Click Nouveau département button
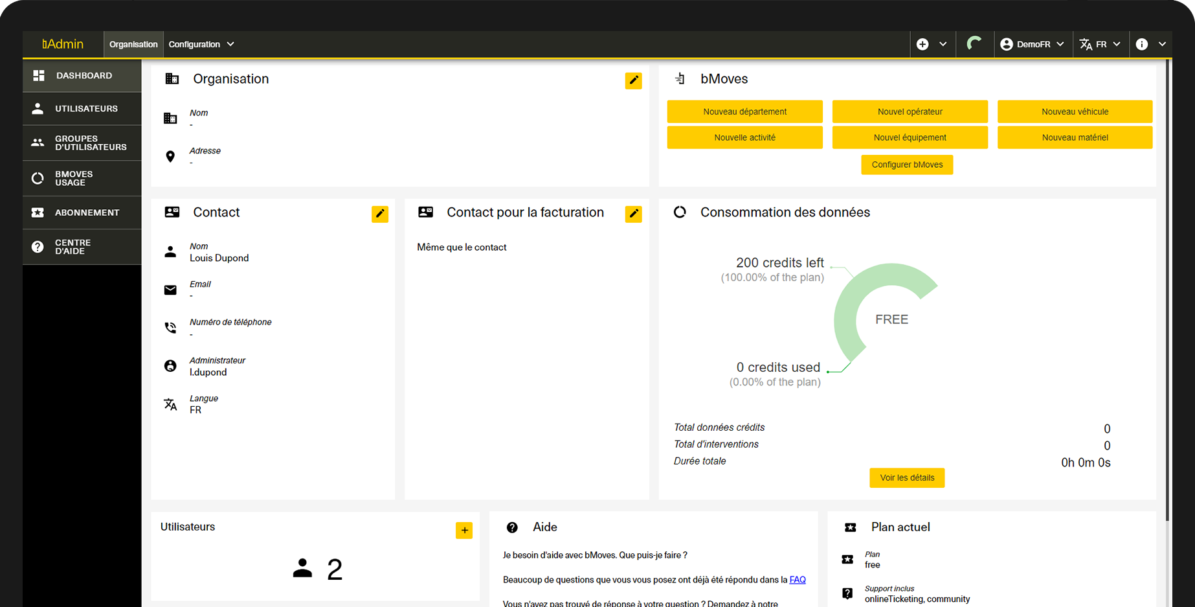Image resolution: width=1195 pixels, height=607 pixels. (744, 111)
